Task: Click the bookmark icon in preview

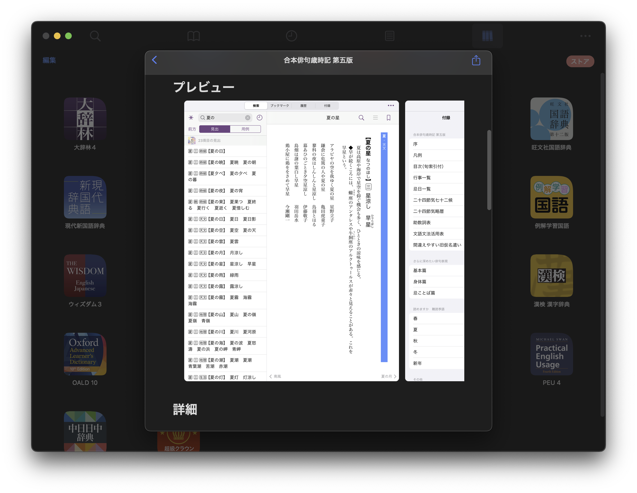Action: pos(389,118)
